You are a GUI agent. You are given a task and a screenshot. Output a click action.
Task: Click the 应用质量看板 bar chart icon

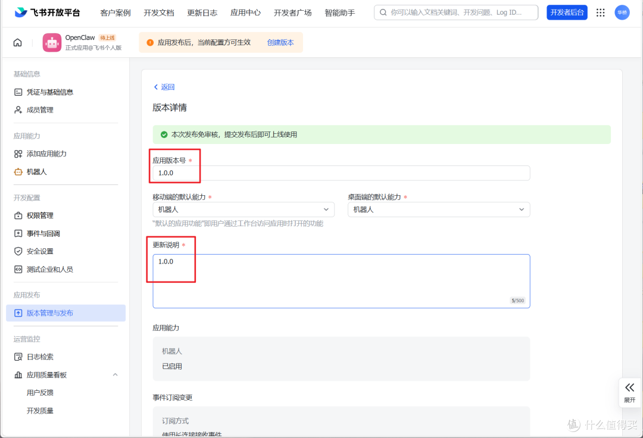tap(18, 375)
